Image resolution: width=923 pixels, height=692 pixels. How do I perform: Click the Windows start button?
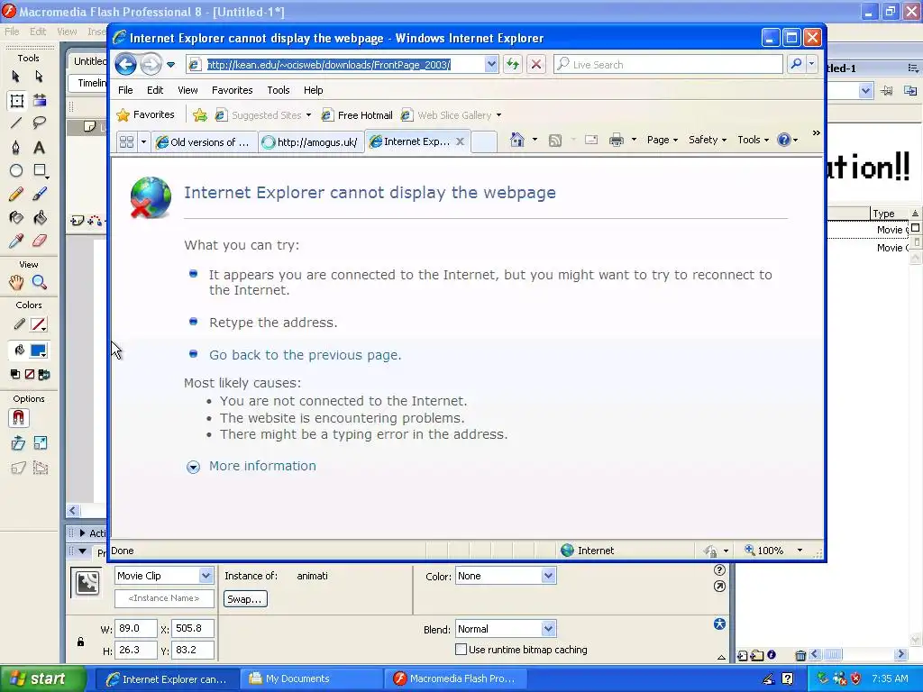click(x=42, y=678)
